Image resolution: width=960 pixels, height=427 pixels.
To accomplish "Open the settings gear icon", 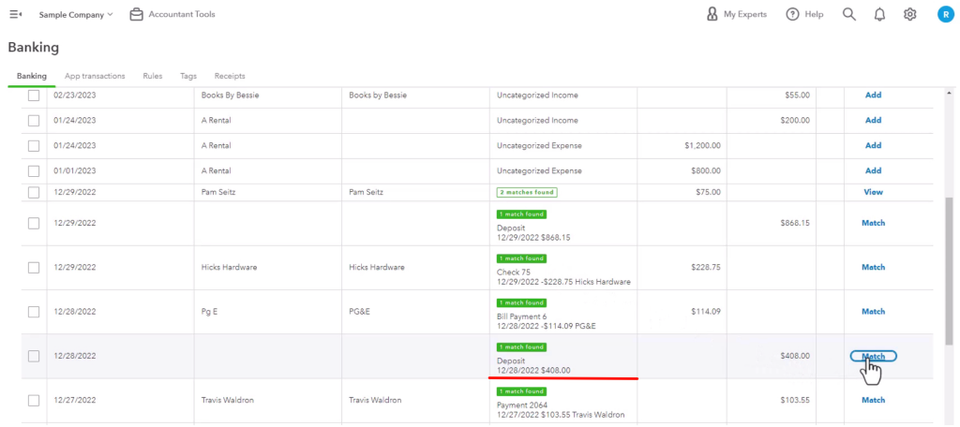I will click(909, 14).
